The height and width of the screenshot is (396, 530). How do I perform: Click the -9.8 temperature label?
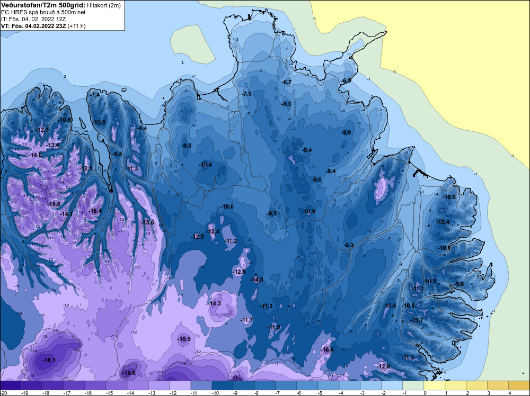(x=347, y=132)
